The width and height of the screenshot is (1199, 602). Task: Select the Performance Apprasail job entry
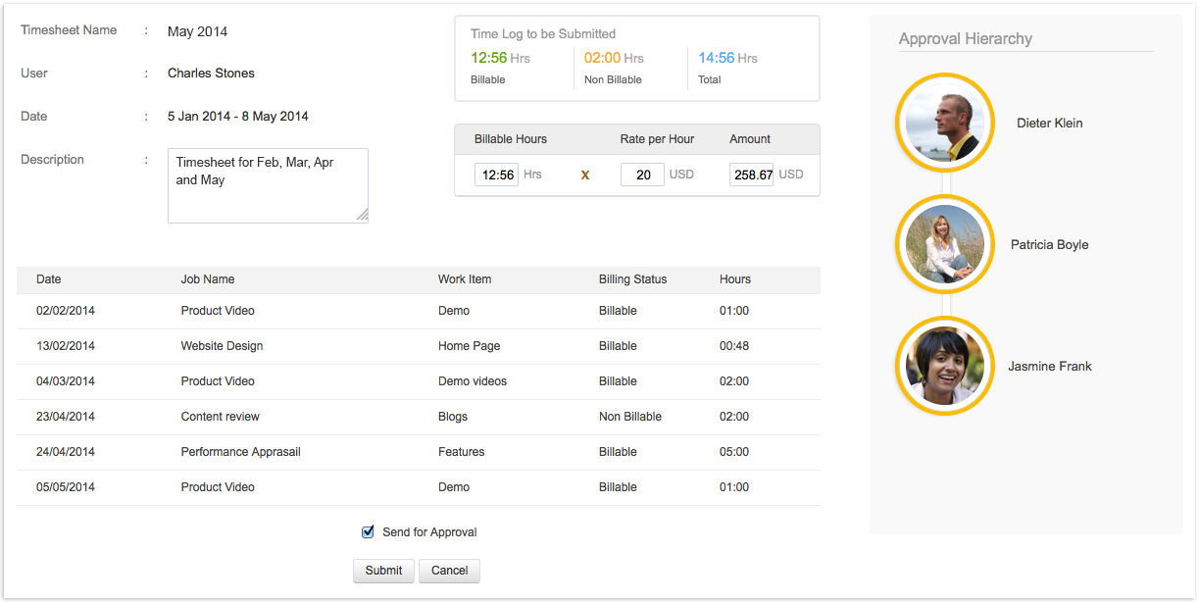240,452
